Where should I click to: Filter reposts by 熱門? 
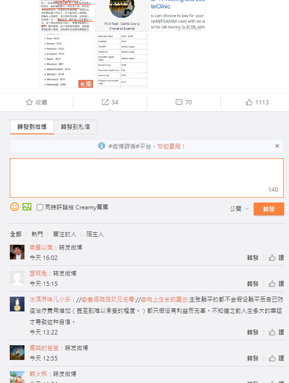pyautogui.click(x=37, y=234)
